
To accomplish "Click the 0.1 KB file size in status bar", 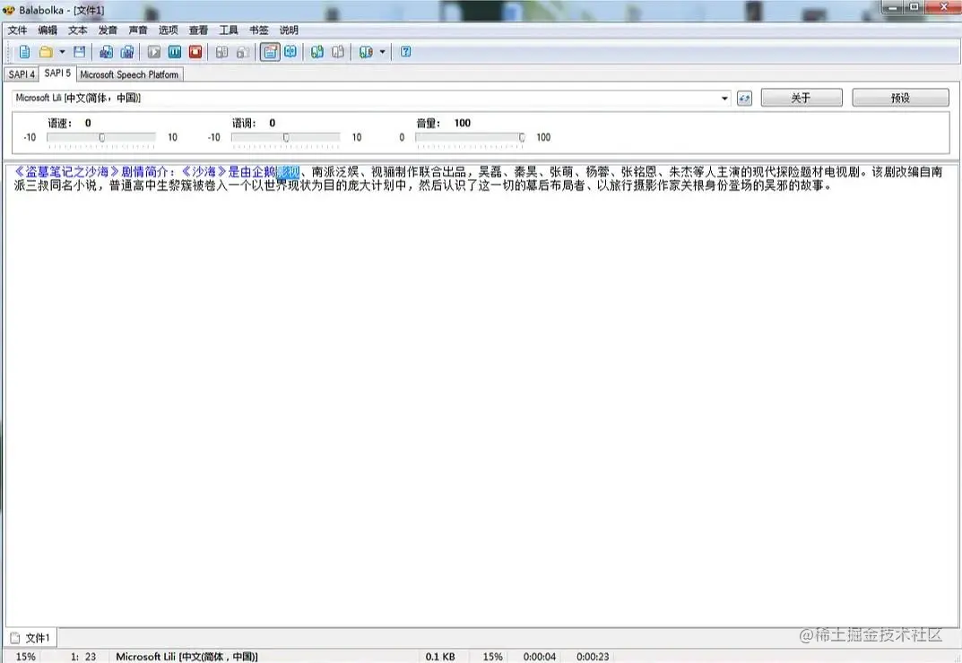I will [440, 656].
